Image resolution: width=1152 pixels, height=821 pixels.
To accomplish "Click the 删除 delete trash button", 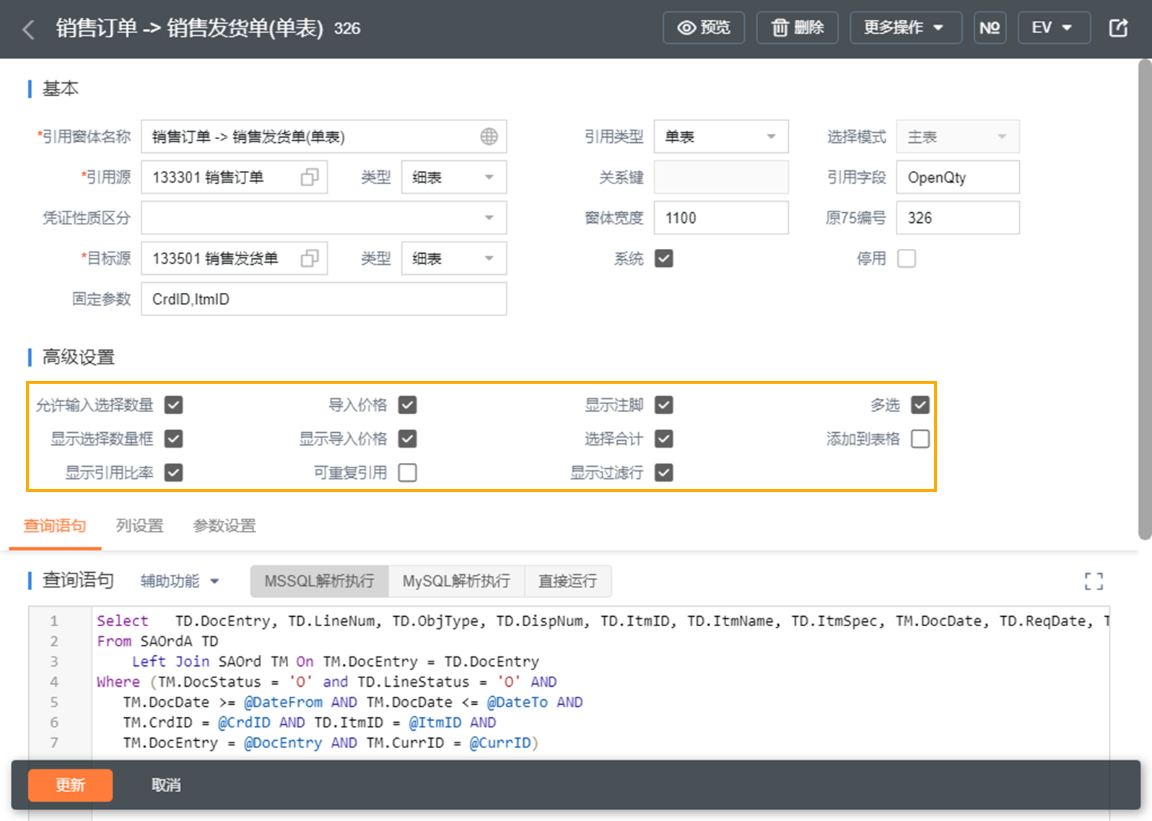I will point(797,28).
